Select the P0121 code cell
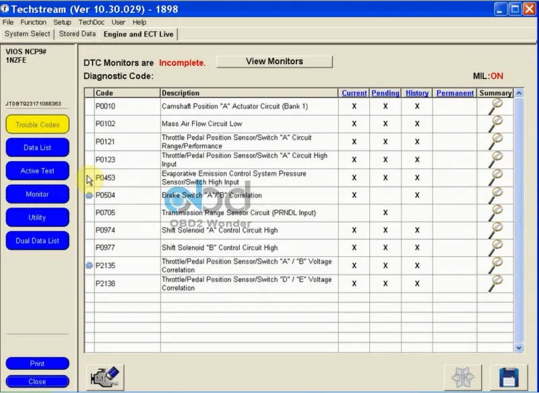The image size is (539, 393). 127,142
